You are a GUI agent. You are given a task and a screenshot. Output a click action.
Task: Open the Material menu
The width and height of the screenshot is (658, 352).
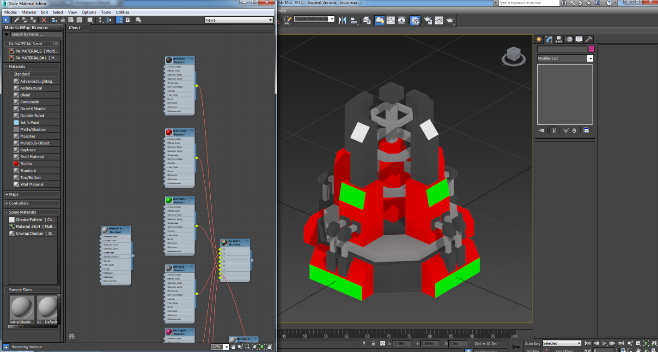click(x=29, y=12)
